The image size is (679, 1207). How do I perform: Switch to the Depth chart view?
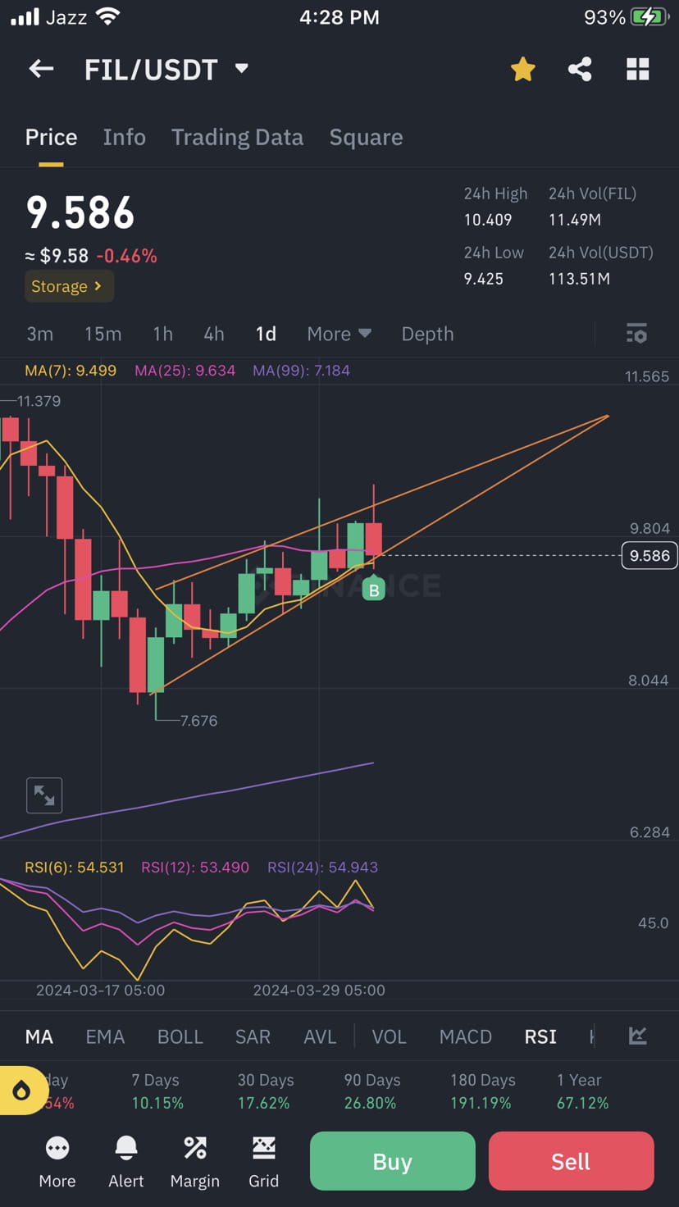[427, 334]
